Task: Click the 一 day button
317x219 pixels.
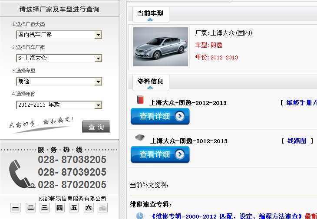Action: tap(16, 208)
